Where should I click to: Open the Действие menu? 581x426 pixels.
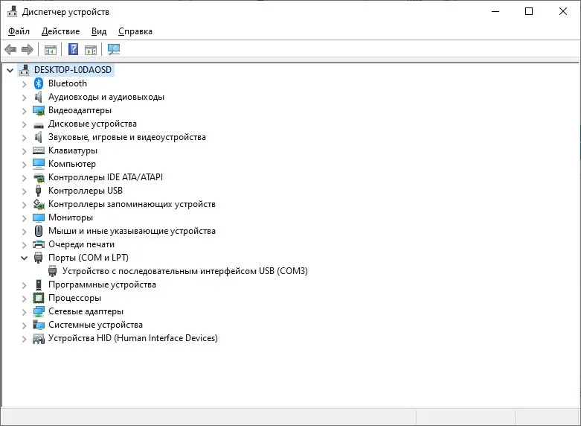pos(61,31)
